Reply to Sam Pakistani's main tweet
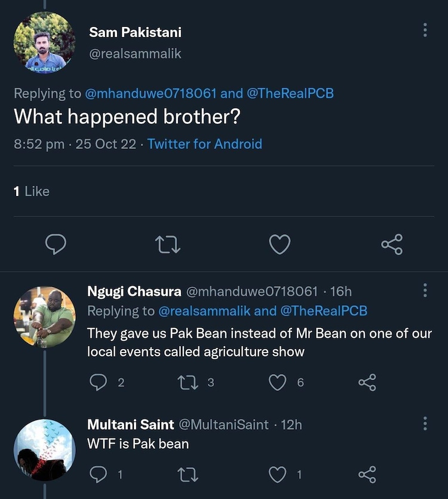 point(55,244)
